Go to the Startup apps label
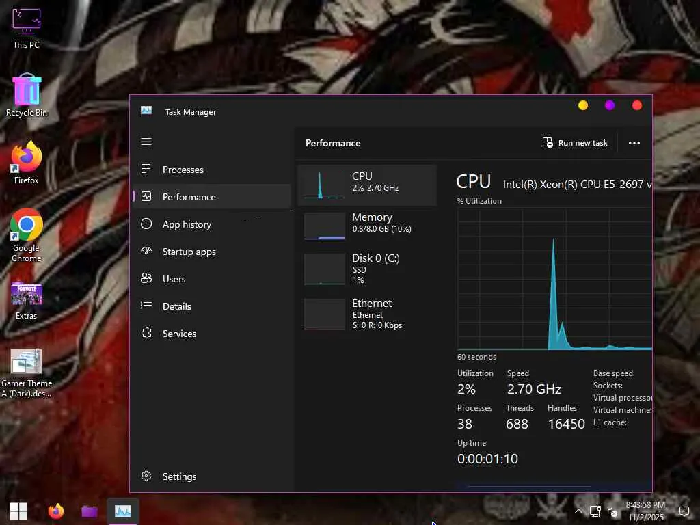700x525 pixels. click(x=189, y=252)
